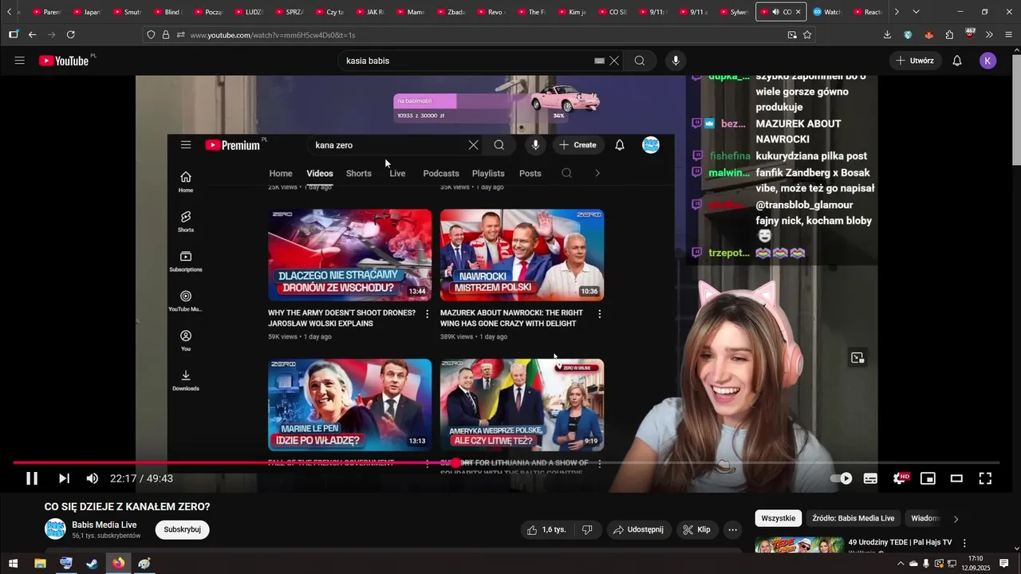Toggle theater mode
1021x574 pixels.
point(956,478)
